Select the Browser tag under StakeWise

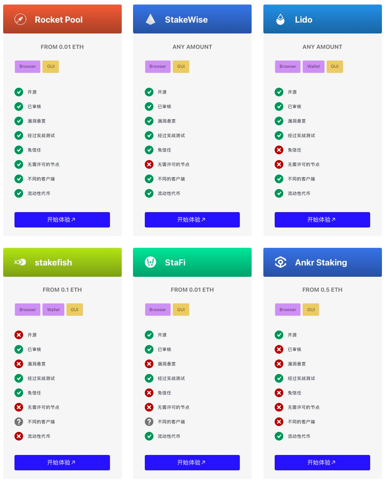click(158, 66)
